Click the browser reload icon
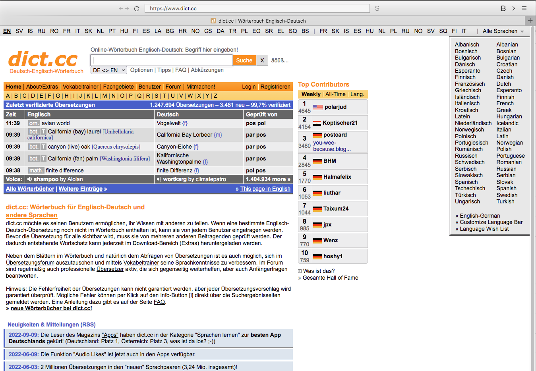The image size is (536, 371). coord(137,8)
